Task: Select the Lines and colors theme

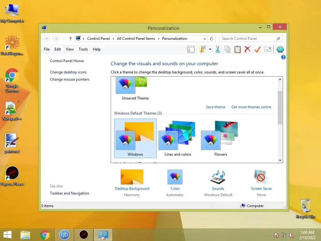Action: click(178, 138)
